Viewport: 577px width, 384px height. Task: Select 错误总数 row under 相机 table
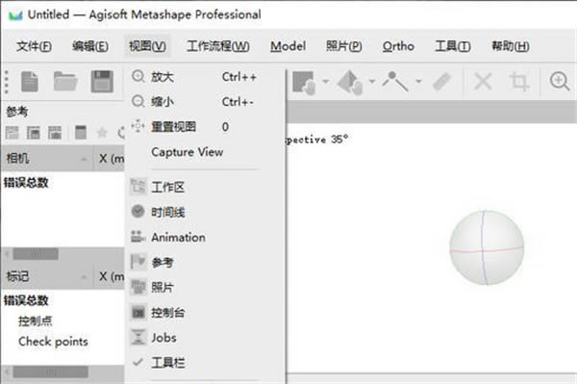pos(26,183)
